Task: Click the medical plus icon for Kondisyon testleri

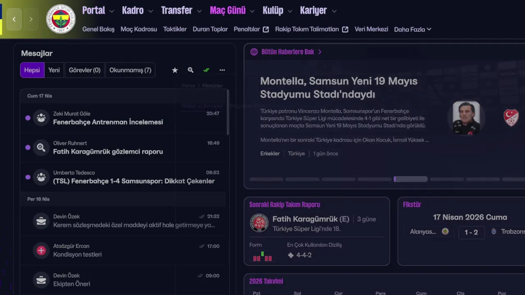Action: coord(41,250)
